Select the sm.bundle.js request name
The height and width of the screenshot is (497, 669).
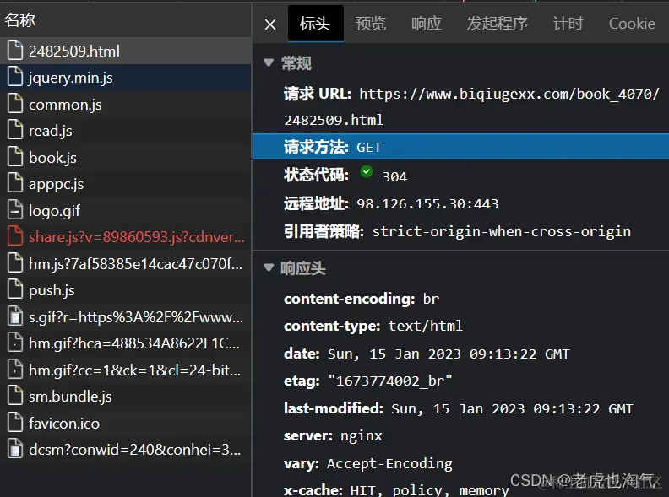coord(70,397)
